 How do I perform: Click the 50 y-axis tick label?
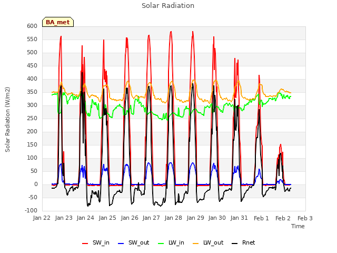point(34,171)
